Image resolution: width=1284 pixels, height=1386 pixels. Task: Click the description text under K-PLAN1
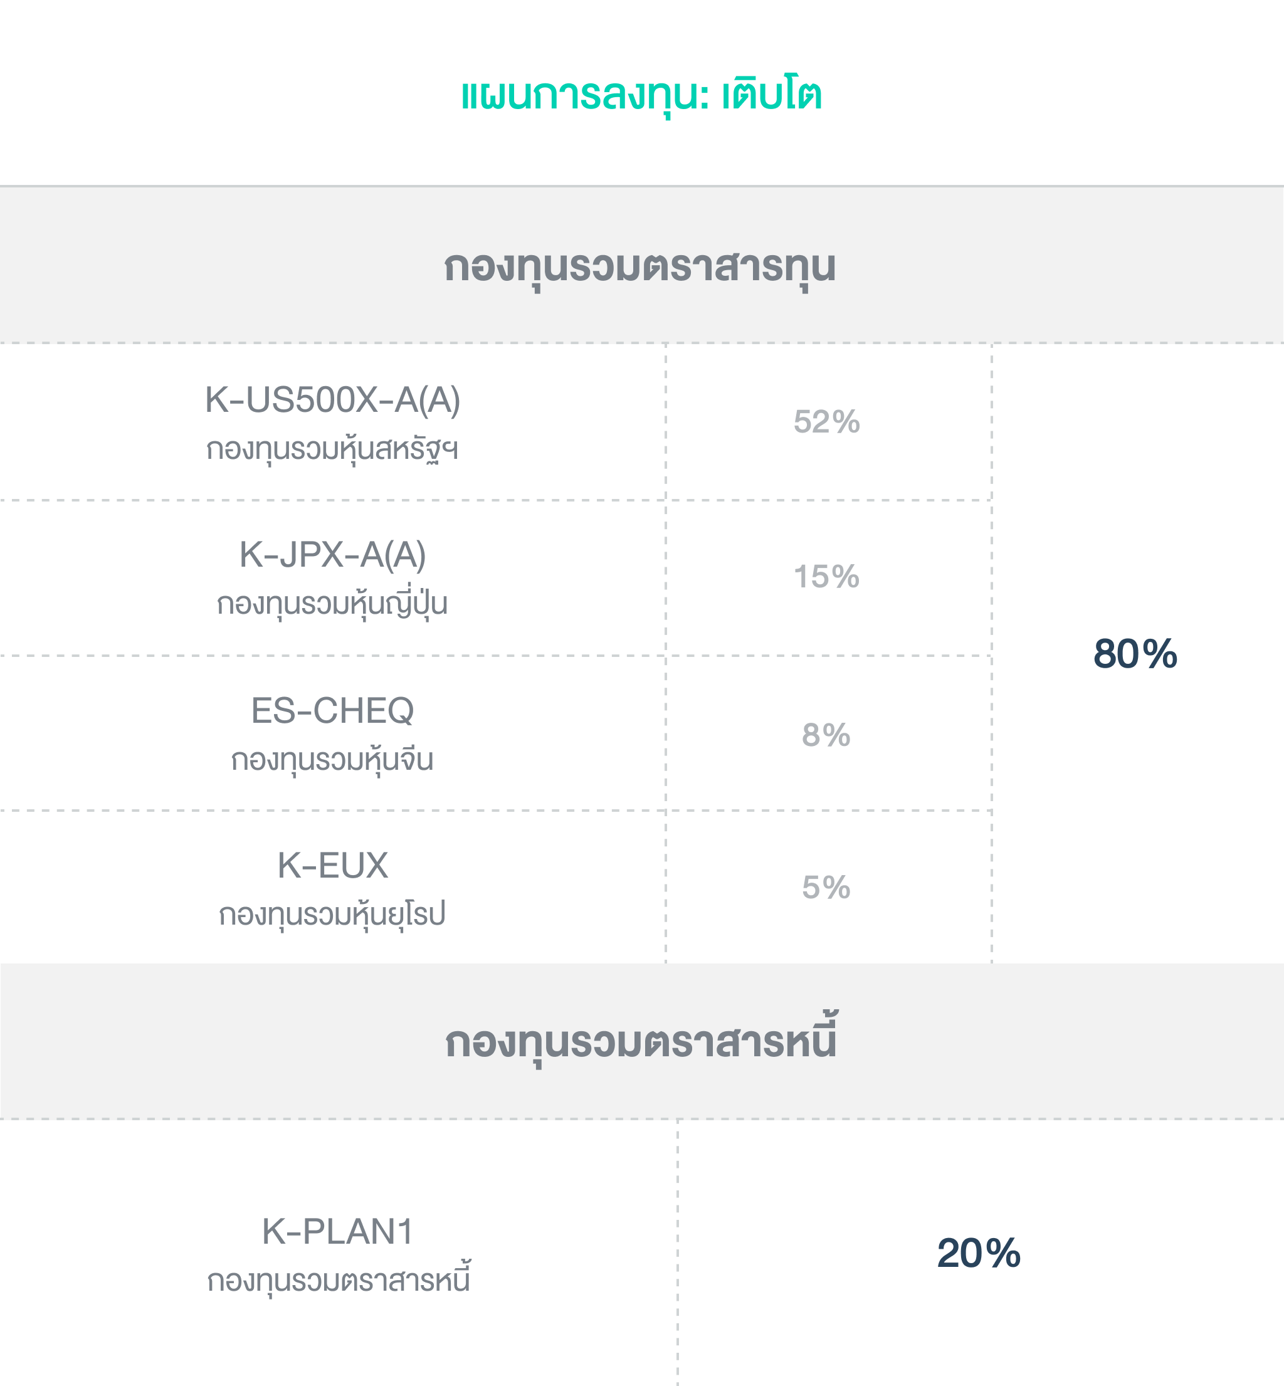click(x=339, y=1281)
